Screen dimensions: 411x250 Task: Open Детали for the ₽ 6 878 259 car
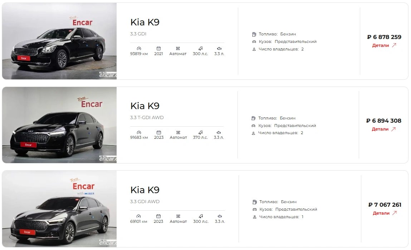384,45
